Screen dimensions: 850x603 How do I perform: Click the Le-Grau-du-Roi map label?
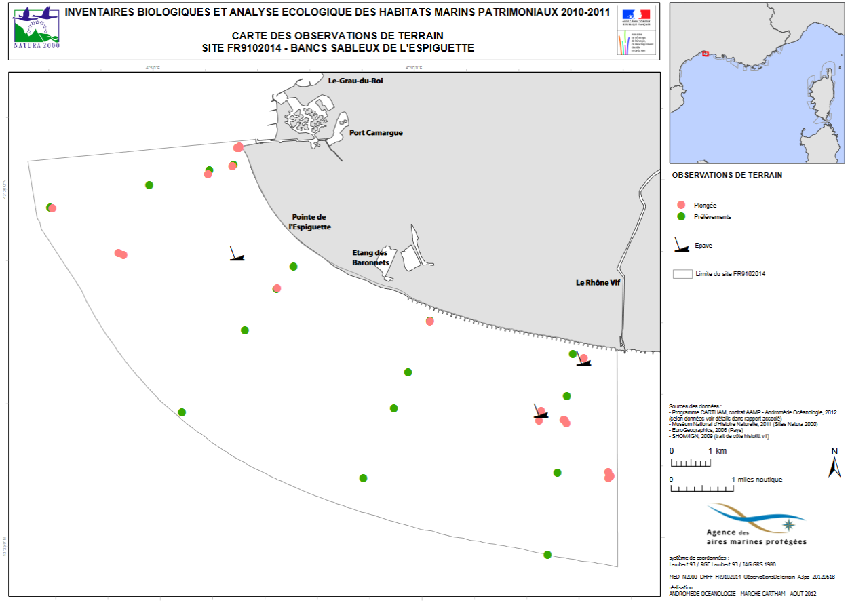click(x=356, y=81)
